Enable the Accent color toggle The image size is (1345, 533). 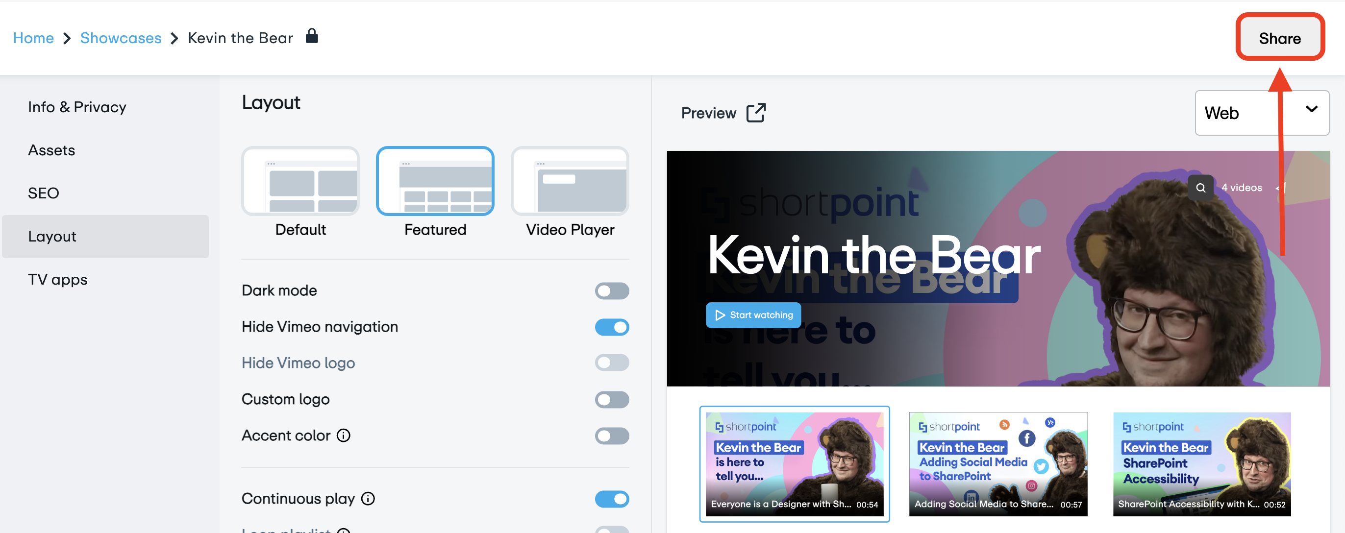pos(611,436)
